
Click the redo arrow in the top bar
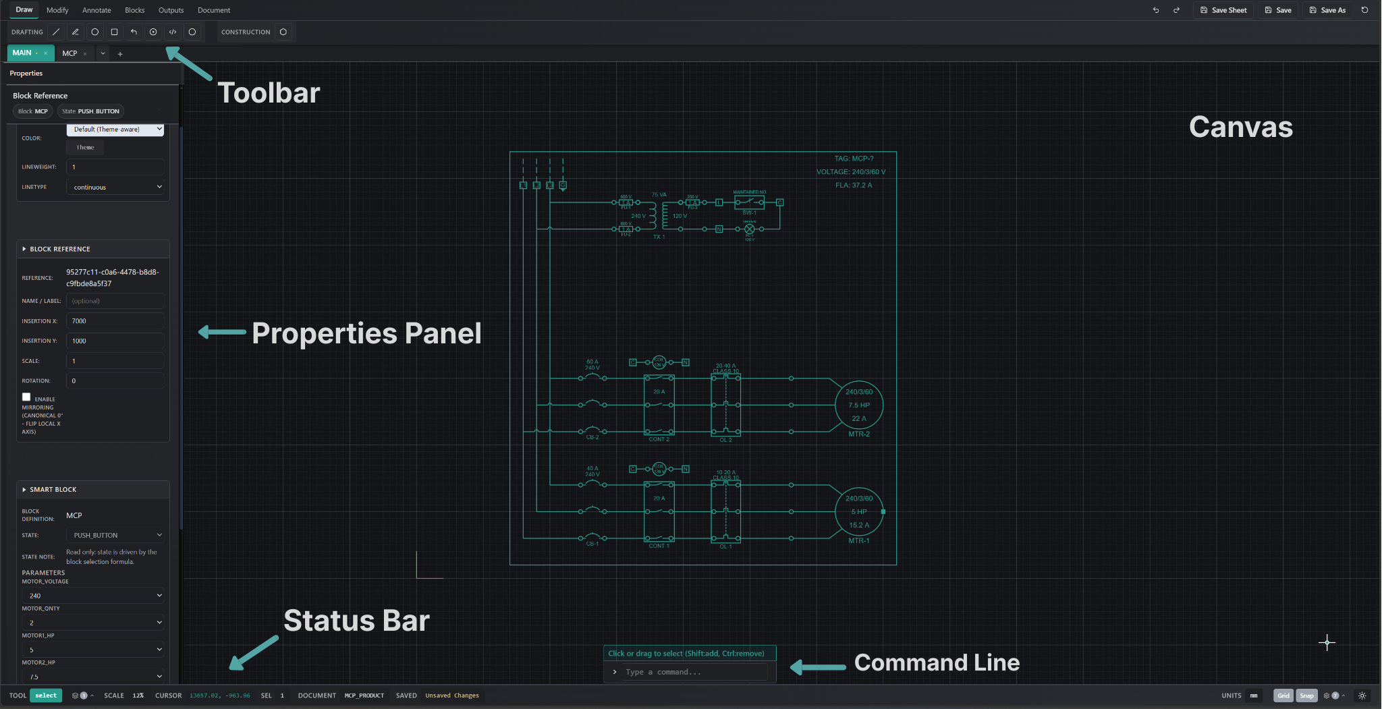point(1176,10)
